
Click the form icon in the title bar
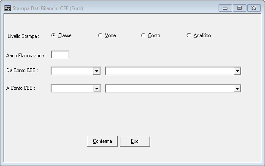point(8,8)
